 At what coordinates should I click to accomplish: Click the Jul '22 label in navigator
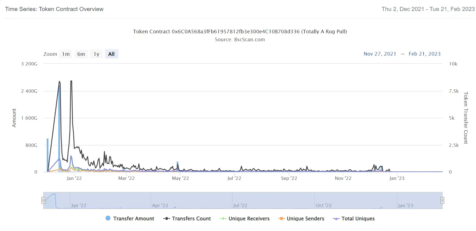point(240,205)
